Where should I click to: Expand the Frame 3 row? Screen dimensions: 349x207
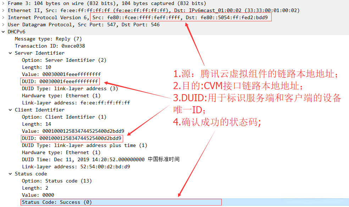(3, 3)
